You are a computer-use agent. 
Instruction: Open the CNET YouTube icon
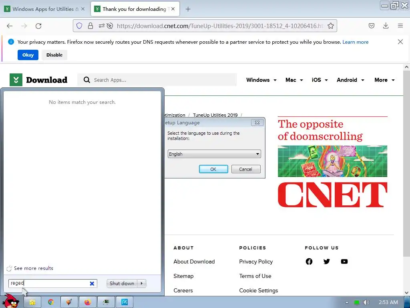(344, 261)
